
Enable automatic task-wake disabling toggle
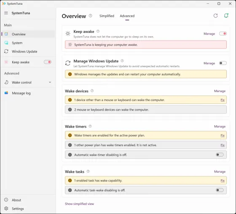click(220, 190)
